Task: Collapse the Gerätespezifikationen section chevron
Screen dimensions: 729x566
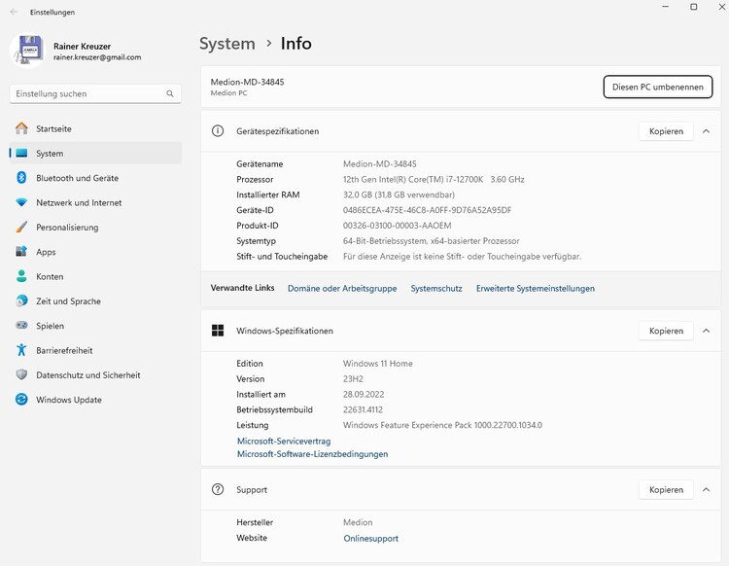Action: [706, 131]
